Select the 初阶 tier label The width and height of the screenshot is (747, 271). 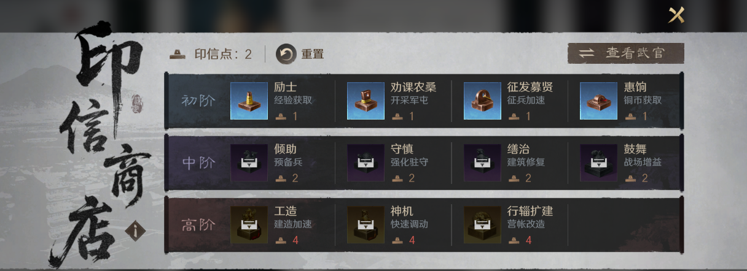coord(198,101)
